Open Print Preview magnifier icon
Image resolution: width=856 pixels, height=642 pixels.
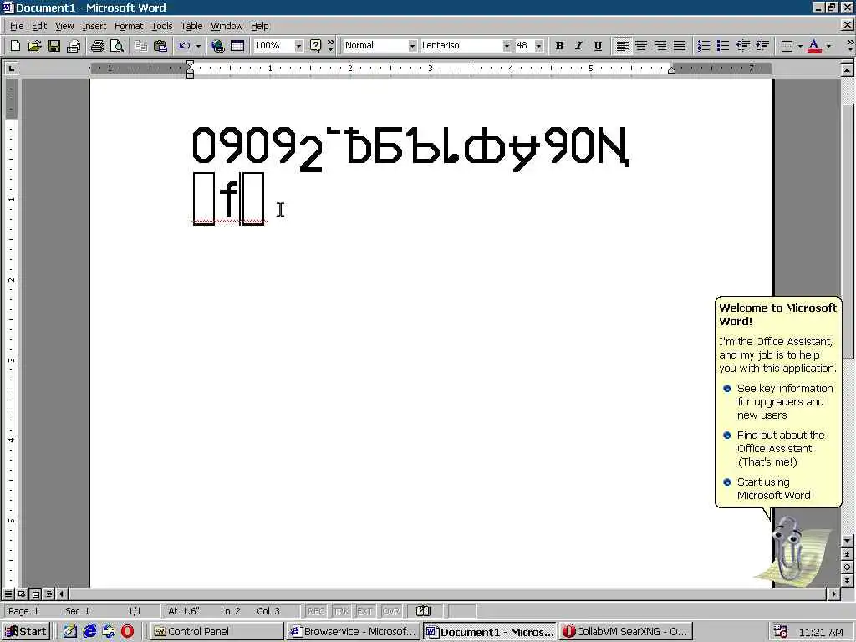[117, 46]
